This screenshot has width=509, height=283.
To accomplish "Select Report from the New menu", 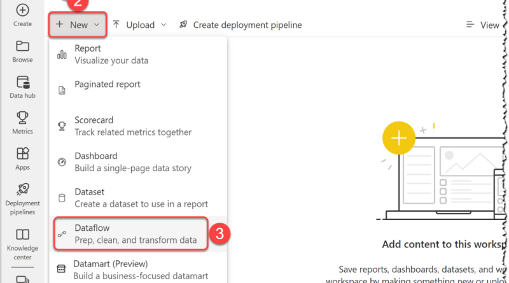I will point(138,55).
